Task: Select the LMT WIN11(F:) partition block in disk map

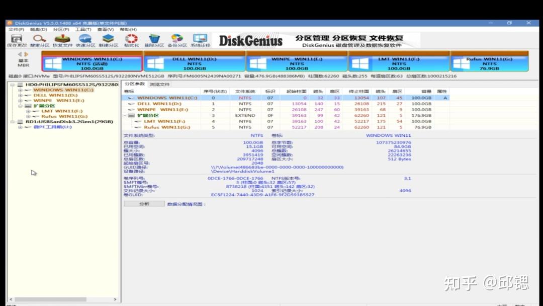Action: click(x=399, y=62)
